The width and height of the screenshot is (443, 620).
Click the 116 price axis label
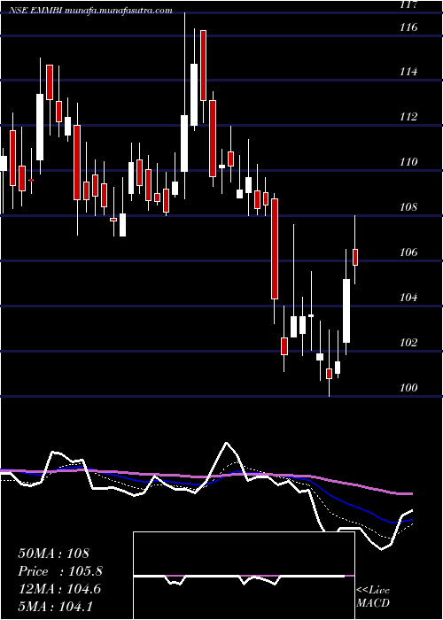pos(408,27)
